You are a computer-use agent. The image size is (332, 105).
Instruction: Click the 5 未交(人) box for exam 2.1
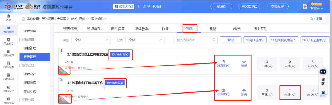point(313,64)
